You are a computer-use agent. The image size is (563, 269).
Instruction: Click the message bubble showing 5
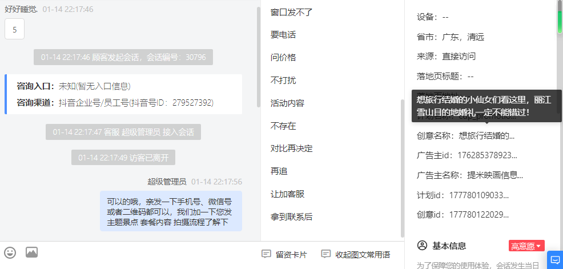[14, 29]
